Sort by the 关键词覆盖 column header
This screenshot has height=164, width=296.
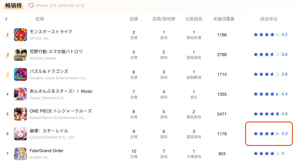pos(224,19)
